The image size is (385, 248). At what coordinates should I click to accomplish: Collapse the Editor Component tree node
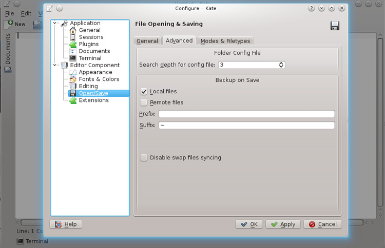click(55, 65)
